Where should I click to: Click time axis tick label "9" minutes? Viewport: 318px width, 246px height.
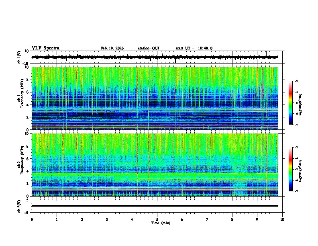(x=257, y=219)
